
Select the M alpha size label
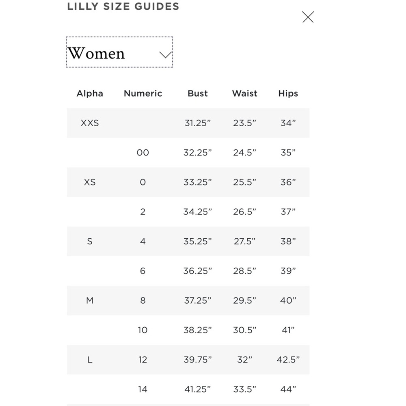90,300
